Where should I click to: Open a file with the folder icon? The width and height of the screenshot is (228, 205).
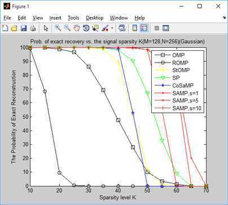tap(14, 28)
